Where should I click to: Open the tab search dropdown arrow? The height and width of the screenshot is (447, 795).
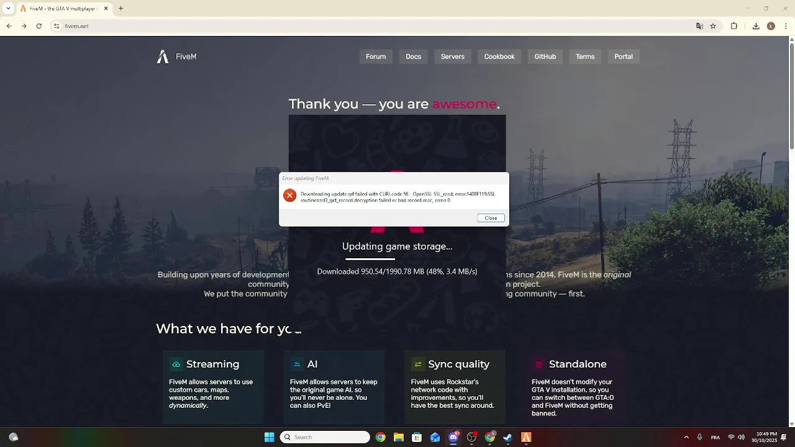8,9
